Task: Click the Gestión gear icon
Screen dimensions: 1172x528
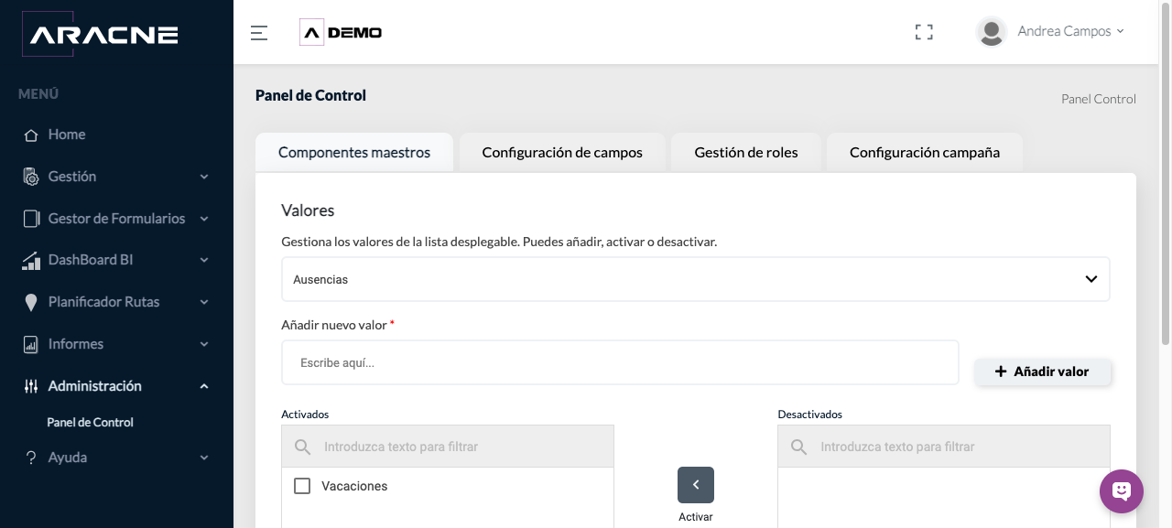Action: point(31,177)
